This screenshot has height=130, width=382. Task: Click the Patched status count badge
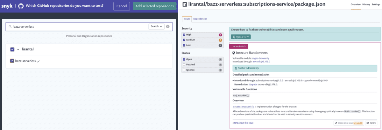tap(220, 65)
